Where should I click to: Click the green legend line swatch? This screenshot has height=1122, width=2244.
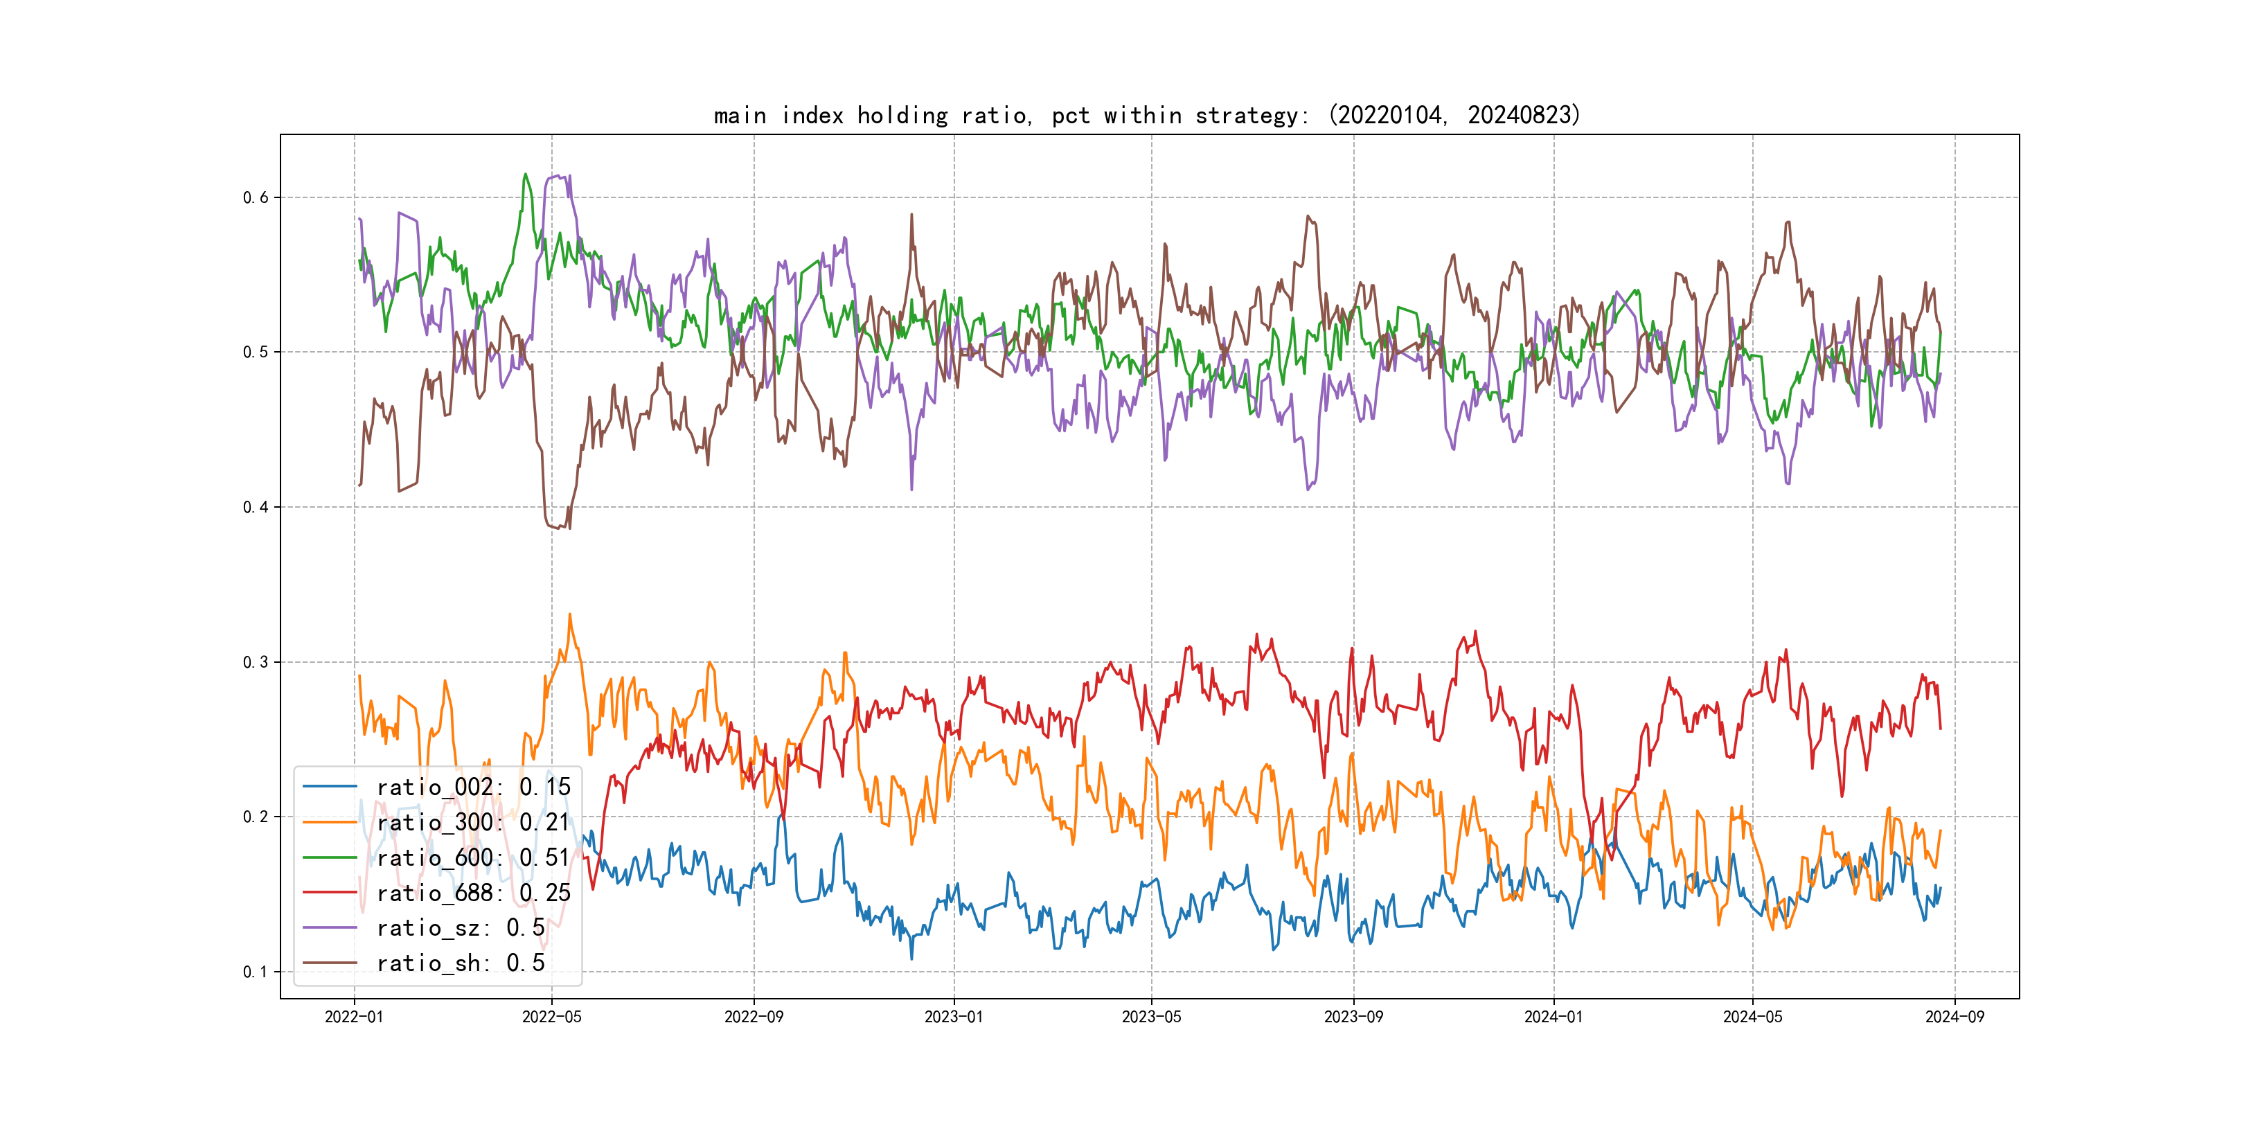tap(330, 857)
